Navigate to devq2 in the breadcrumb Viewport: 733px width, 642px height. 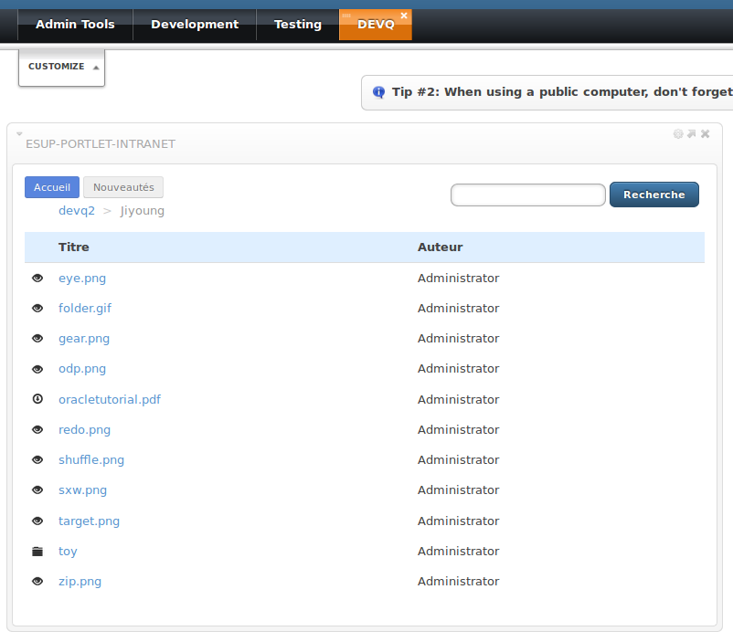click(77, 211)
